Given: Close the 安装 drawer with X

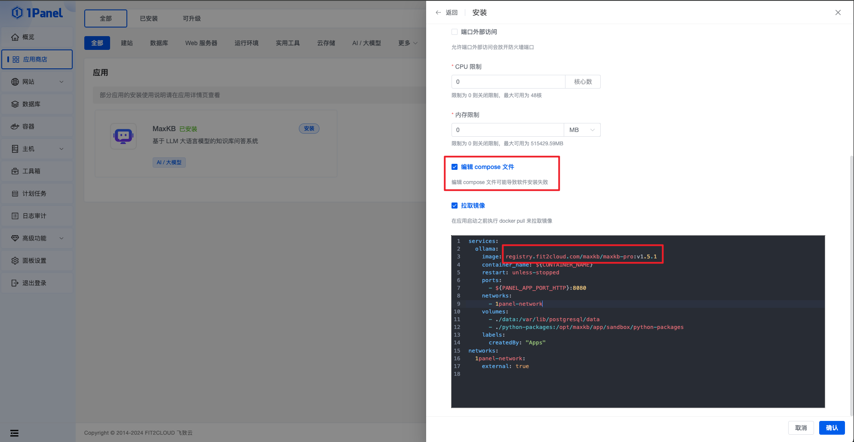Looking at the screenshot, I should (x=838, y=12).
